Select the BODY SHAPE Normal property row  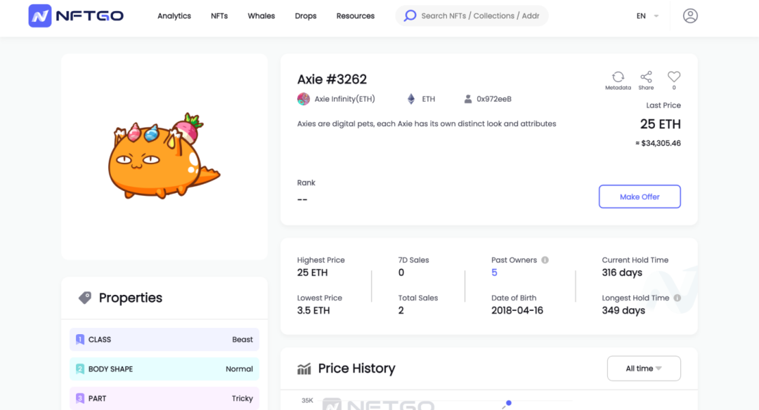click(164, 369)
